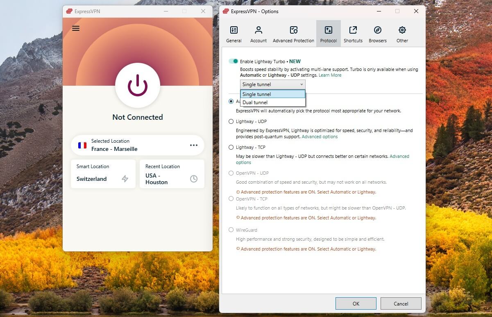The image size is (492, 317).
Task: Click the OpenVPN - UDP advanced protection warning
Action: pyautogui.click(x=306, y=192)
